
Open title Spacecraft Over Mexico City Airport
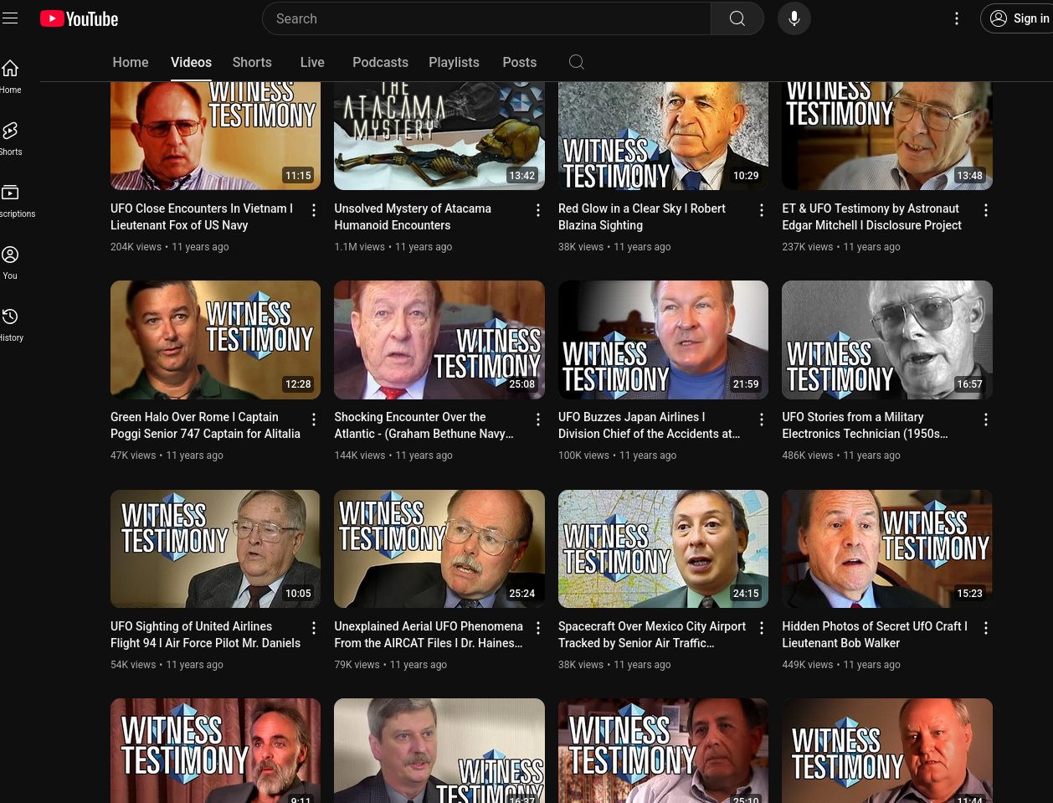coord(652,635)
